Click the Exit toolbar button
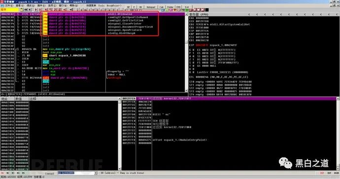This screenshot has width=340, height=179. [x=187, y=7]
